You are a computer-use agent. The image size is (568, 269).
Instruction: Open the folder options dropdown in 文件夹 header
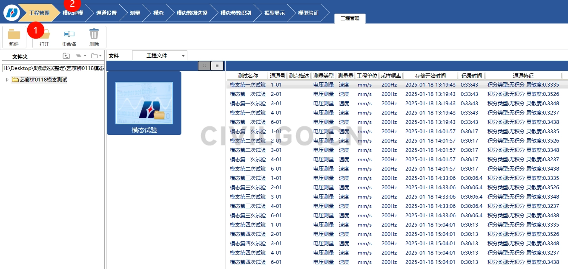pos(96,56)
